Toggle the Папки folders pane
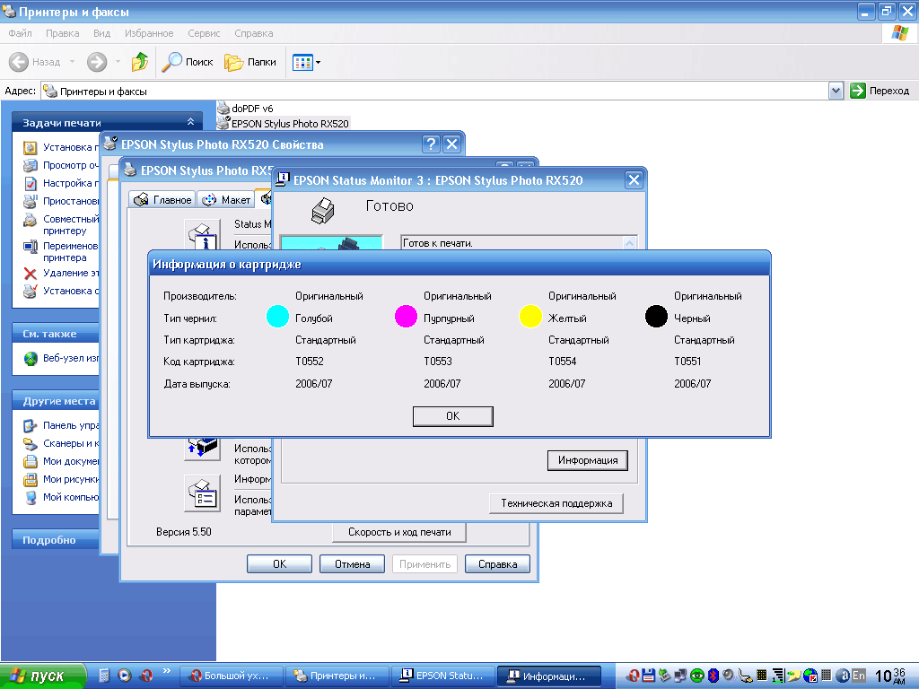The image size is (919, 689). pyautogui.click(x=250, y=62)
